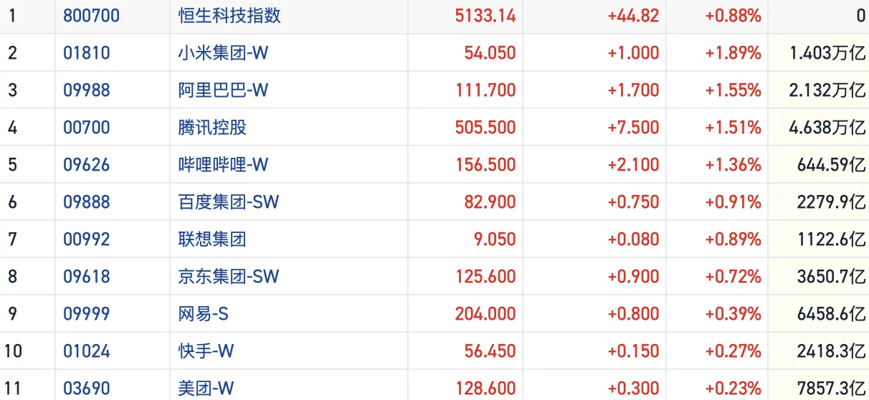
Task: Click stock code 09618
Action: coord(87,277)
